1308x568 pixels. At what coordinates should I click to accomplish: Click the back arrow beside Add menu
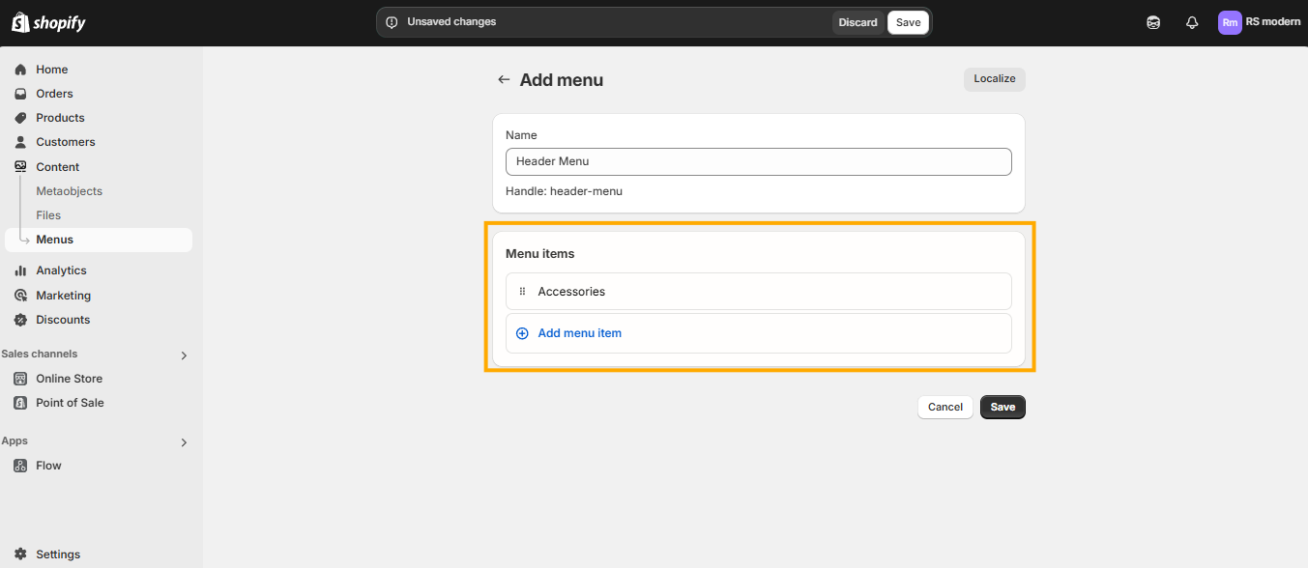504,80
